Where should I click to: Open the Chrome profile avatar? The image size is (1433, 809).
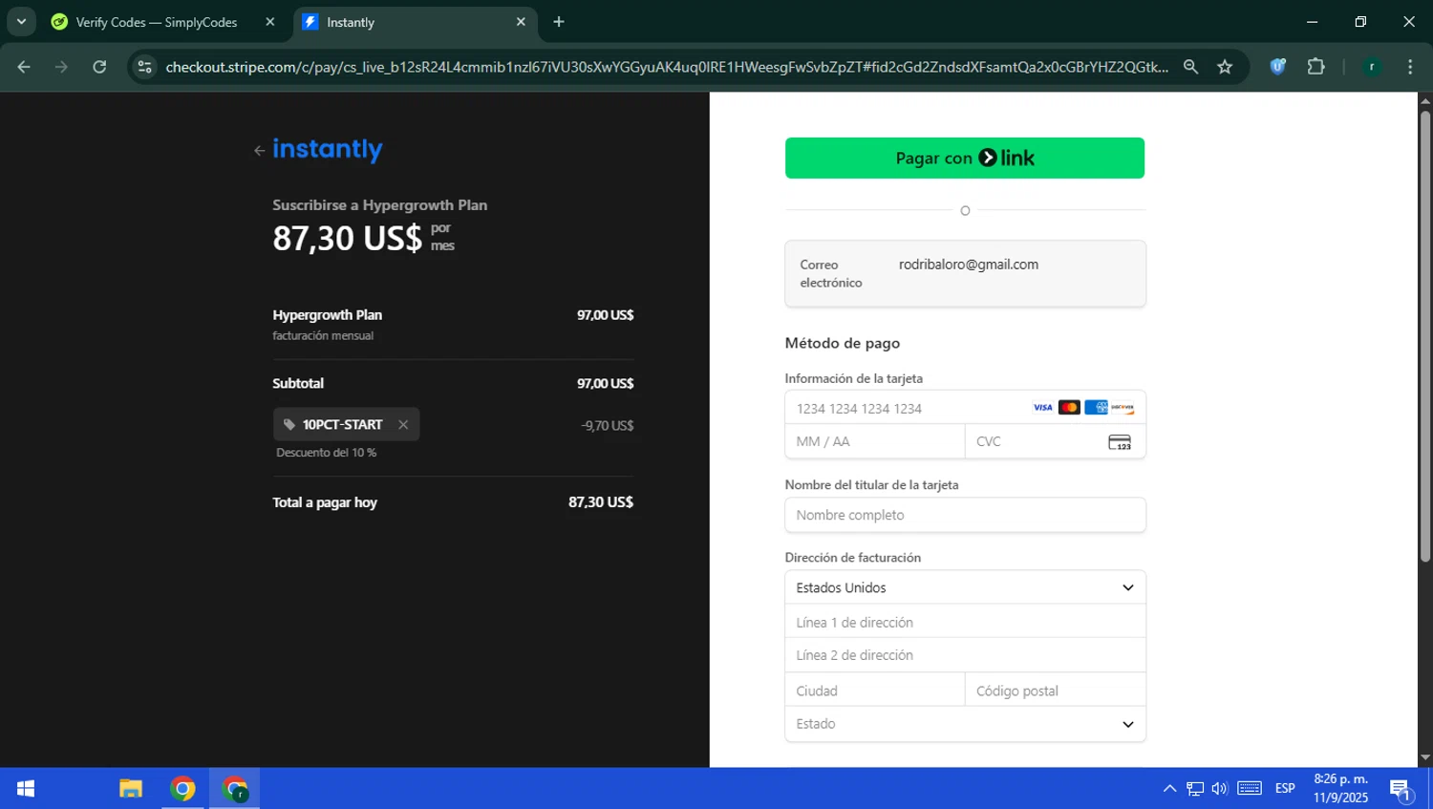click(1372, 67)
